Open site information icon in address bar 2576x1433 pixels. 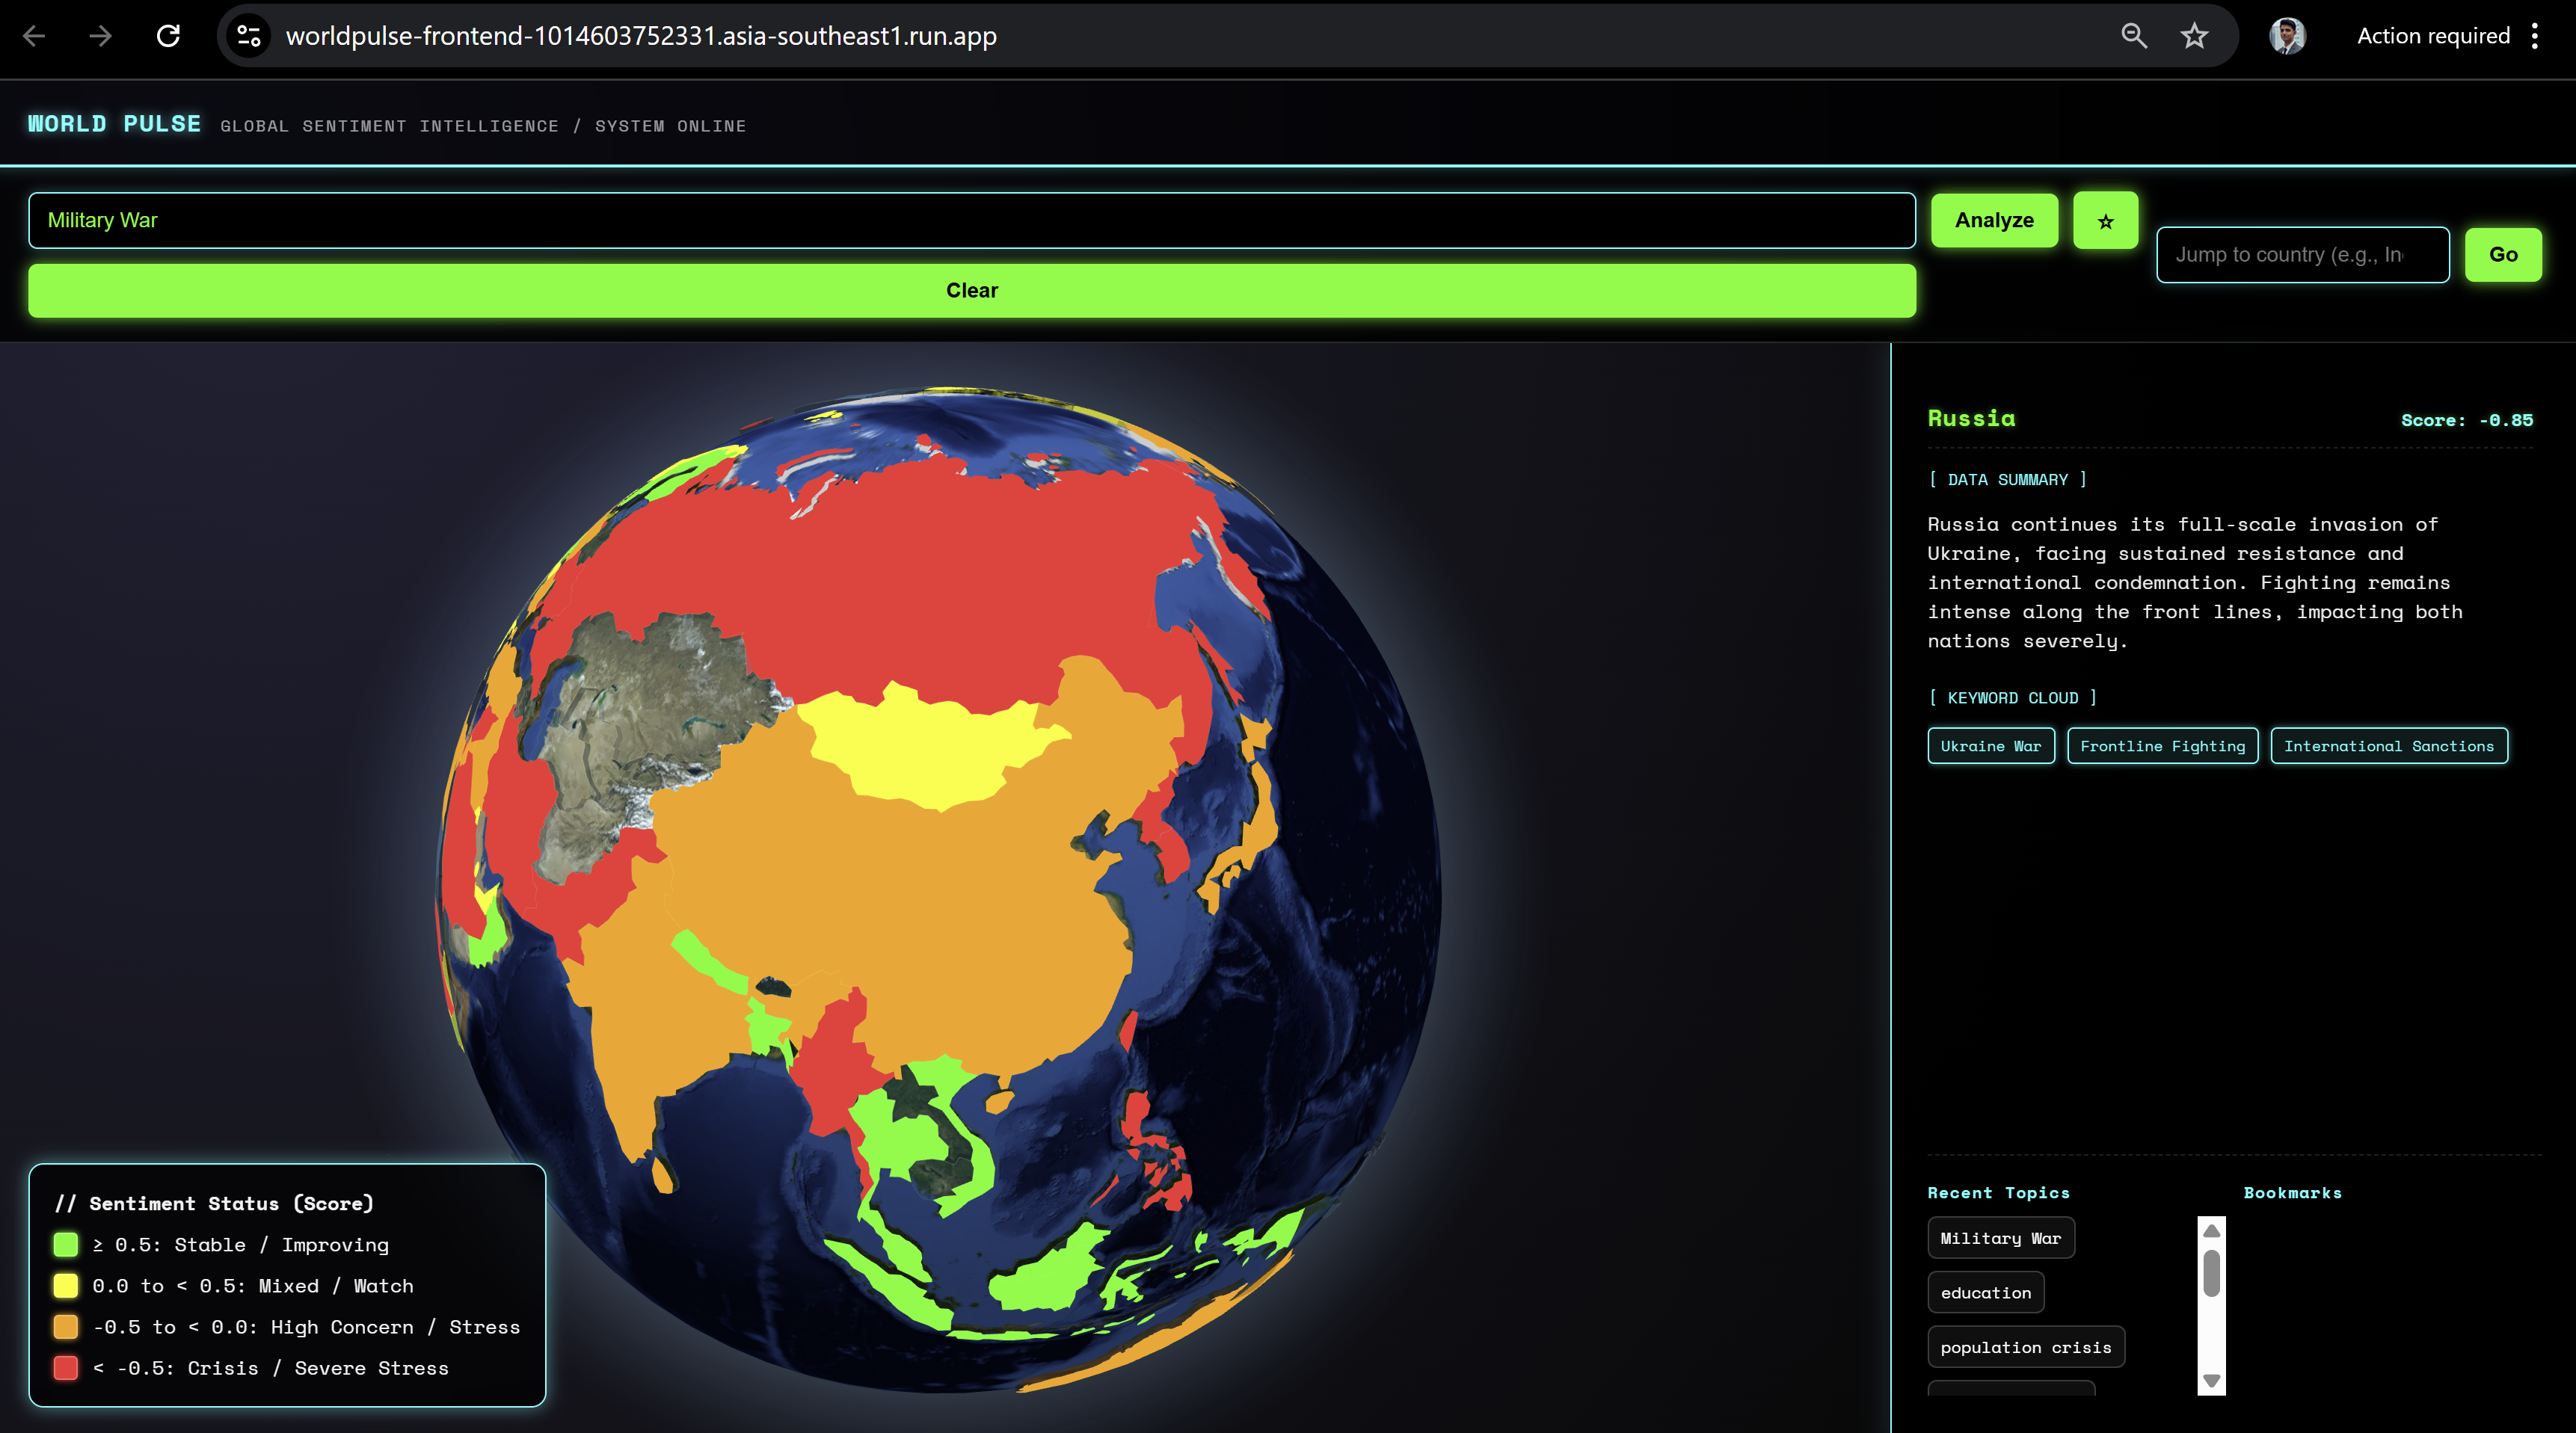248,36
